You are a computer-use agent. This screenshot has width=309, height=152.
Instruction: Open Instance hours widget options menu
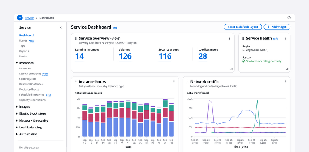174,82
